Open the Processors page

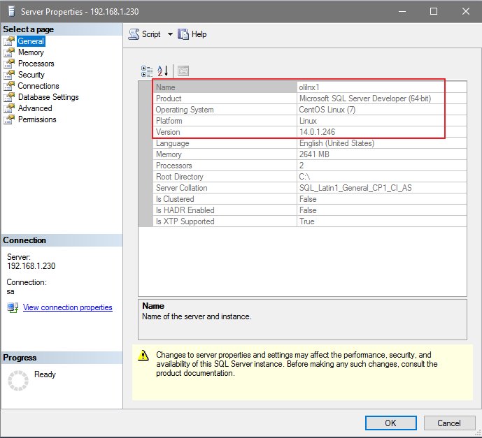click(36, 64)
